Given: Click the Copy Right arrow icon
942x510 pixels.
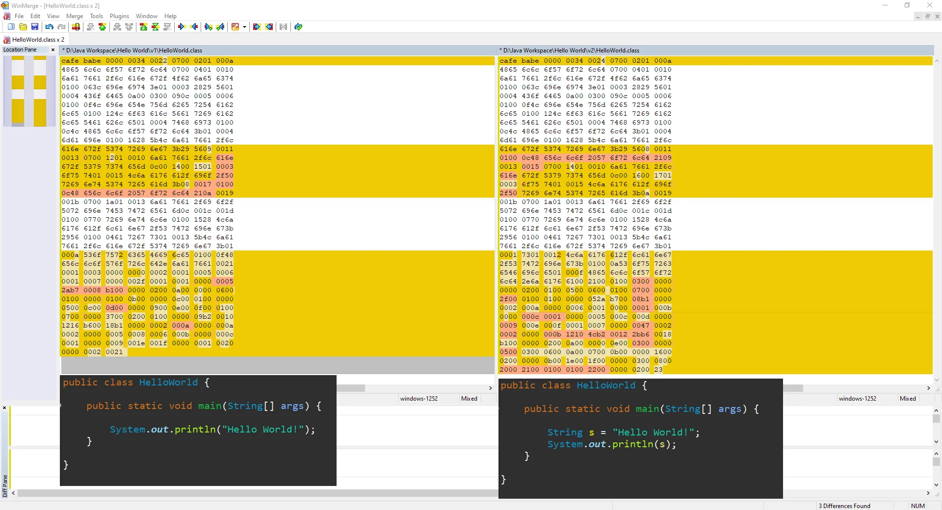Looking at the screenshot, I should coord(182,27).
